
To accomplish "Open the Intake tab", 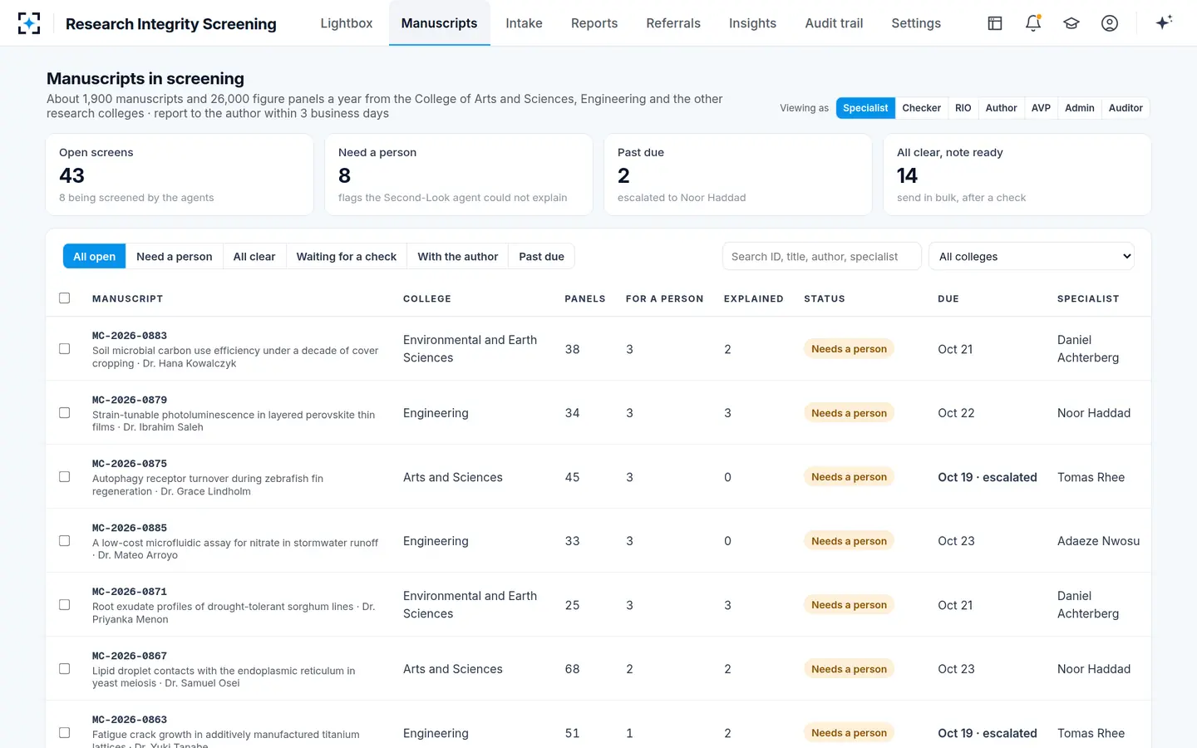I will click(x=524, y=23).
